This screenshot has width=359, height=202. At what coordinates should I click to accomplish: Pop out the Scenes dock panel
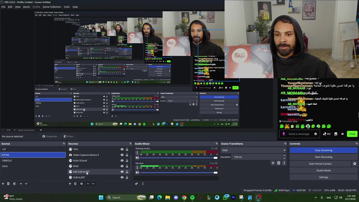(64, 144)
